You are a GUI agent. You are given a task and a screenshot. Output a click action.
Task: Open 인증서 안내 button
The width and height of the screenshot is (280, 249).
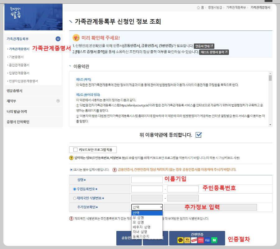[204, 46]
